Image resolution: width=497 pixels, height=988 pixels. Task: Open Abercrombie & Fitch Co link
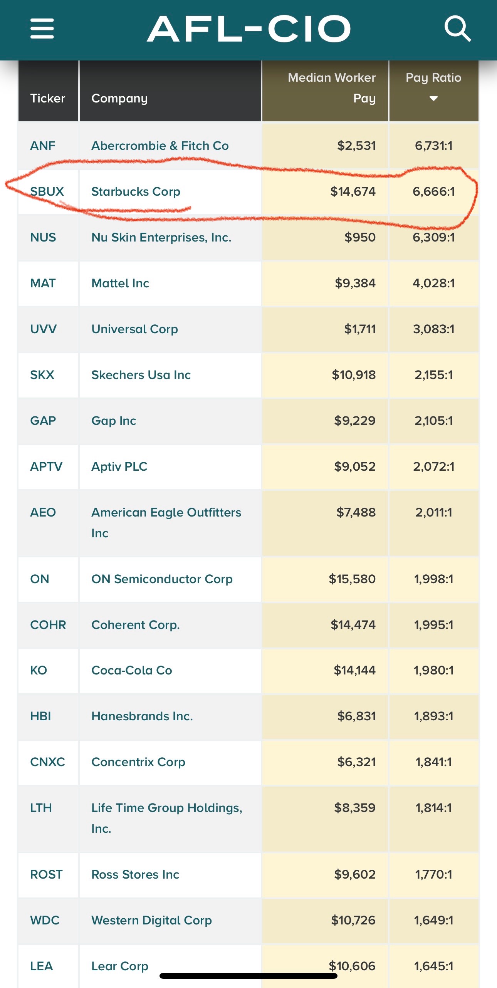(x=160, y=146)
